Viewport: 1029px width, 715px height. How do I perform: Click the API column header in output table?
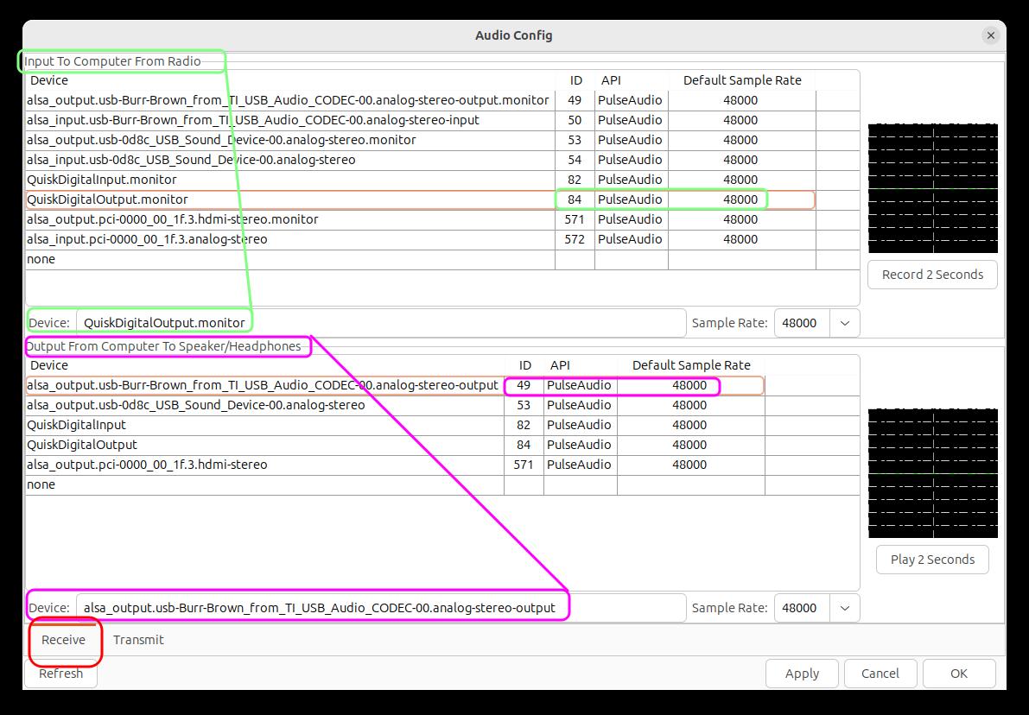(x=580, y=365)
